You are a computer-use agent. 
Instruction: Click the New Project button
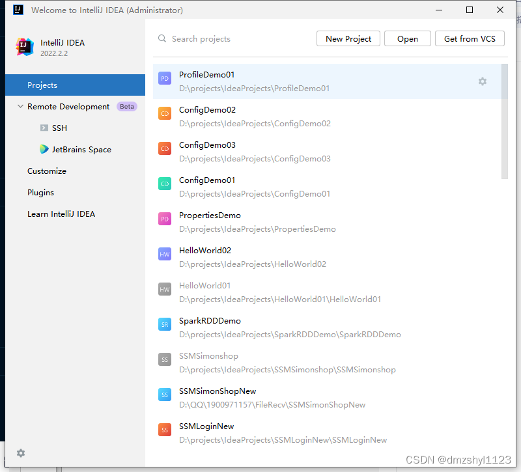[348, 38]
